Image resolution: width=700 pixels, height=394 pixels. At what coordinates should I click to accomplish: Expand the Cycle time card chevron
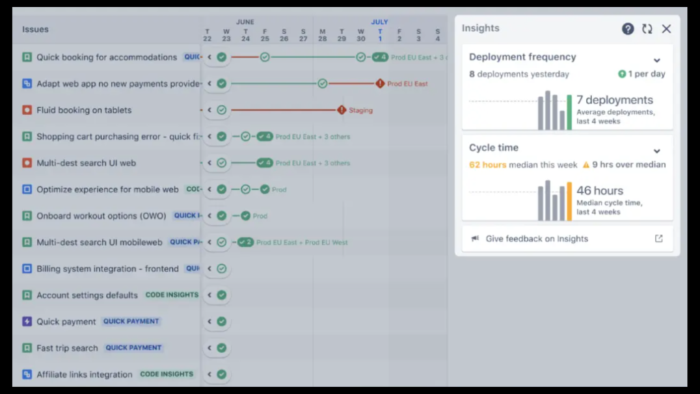657,150
